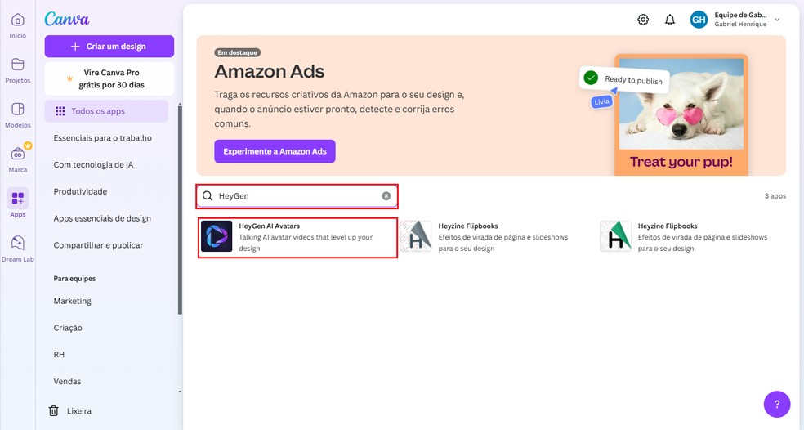Open the notifications bell
Image resolution: width=804 pixels, height=430 pixels.
[x=670, y=20]
